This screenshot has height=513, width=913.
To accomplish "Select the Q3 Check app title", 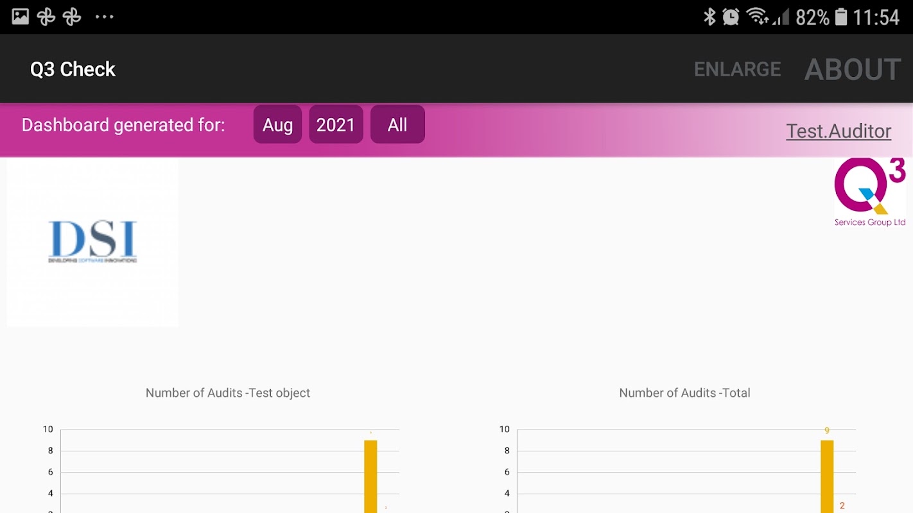I will [x=73, y=69].
